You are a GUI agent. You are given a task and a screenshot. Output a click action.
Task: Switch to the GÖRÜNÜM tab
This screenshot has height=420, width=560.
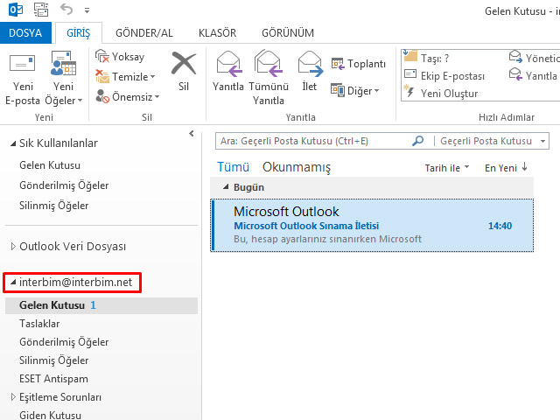tap(288, 33)
